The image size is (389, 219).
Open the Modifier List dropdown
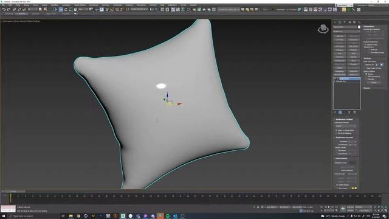coord(346,32)
